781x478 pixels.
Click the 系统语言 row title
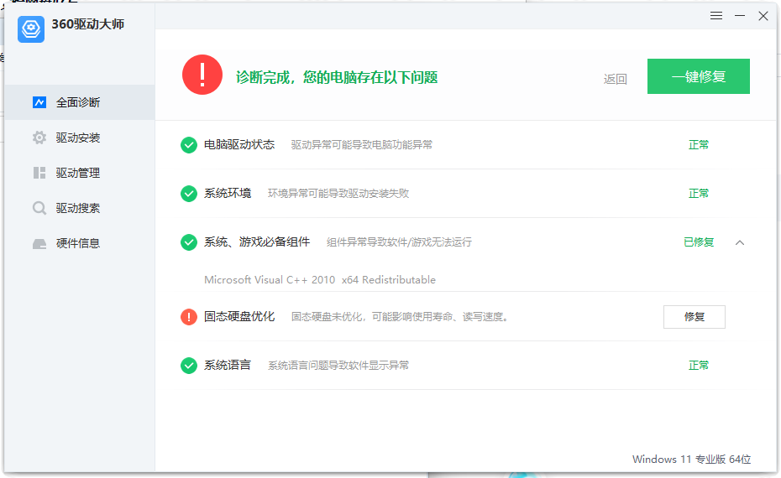tap(227, 365)
